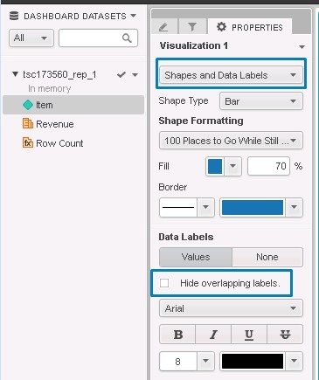The width and height of the screenshot is (319, 380).
Task: Open the tsc173560_rep_1 dataset options arrow
Action: click(x=135, y=75)
